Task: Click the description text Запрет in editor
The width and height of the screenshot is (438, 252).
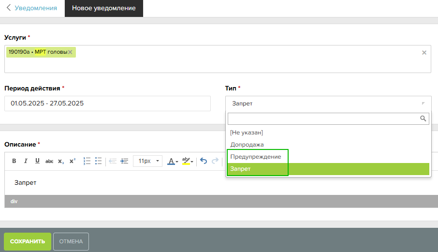Action: click(x=26, y=183)
